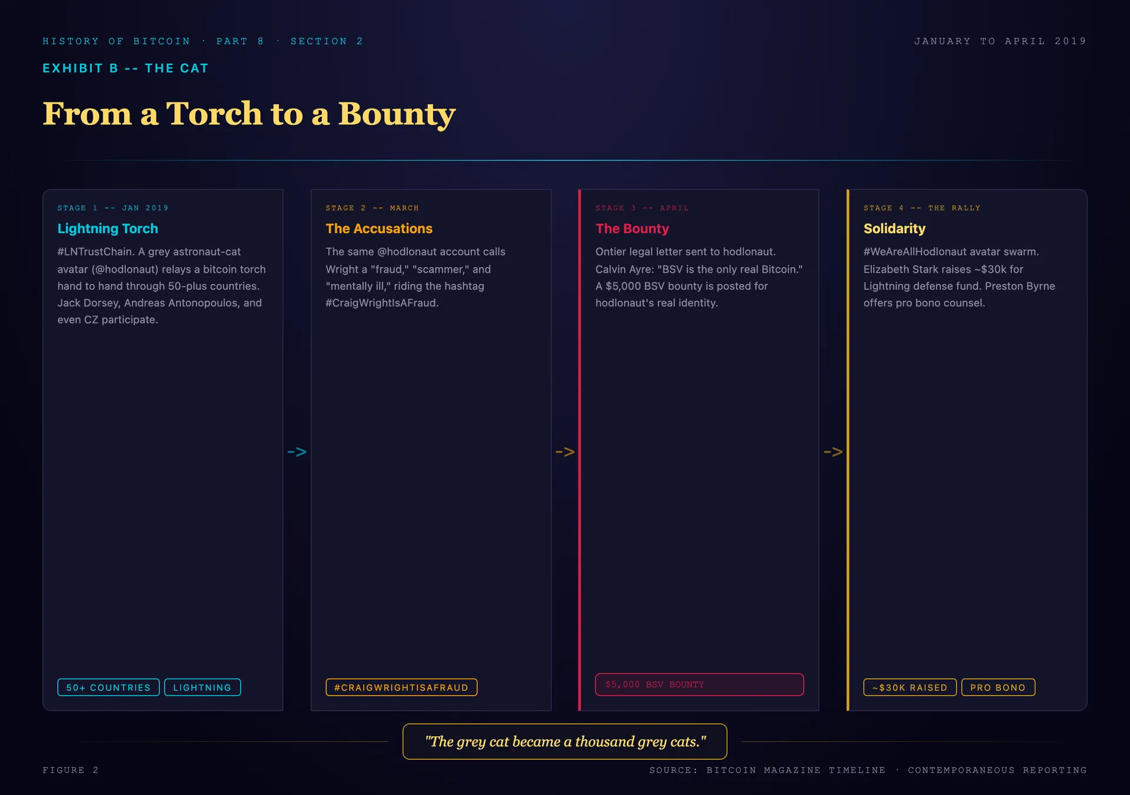Click the arrow between Stage 2 and Stage 3
This screenshot has width=1130, height=795.
565,452
